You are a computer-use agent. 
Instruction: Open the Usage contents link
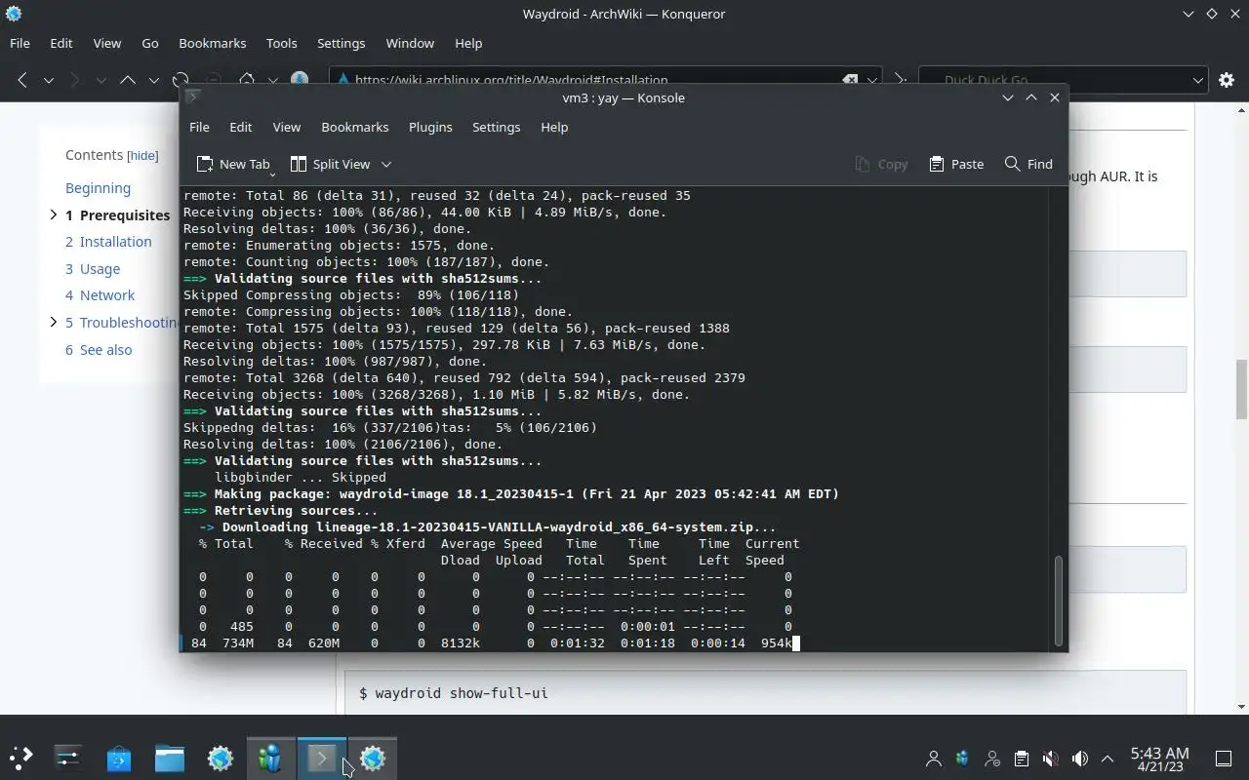click(93, 269)
